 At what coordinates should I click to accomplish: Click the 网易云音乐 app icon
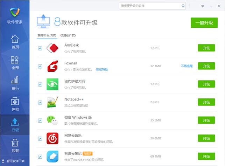[x=52, y=138]
